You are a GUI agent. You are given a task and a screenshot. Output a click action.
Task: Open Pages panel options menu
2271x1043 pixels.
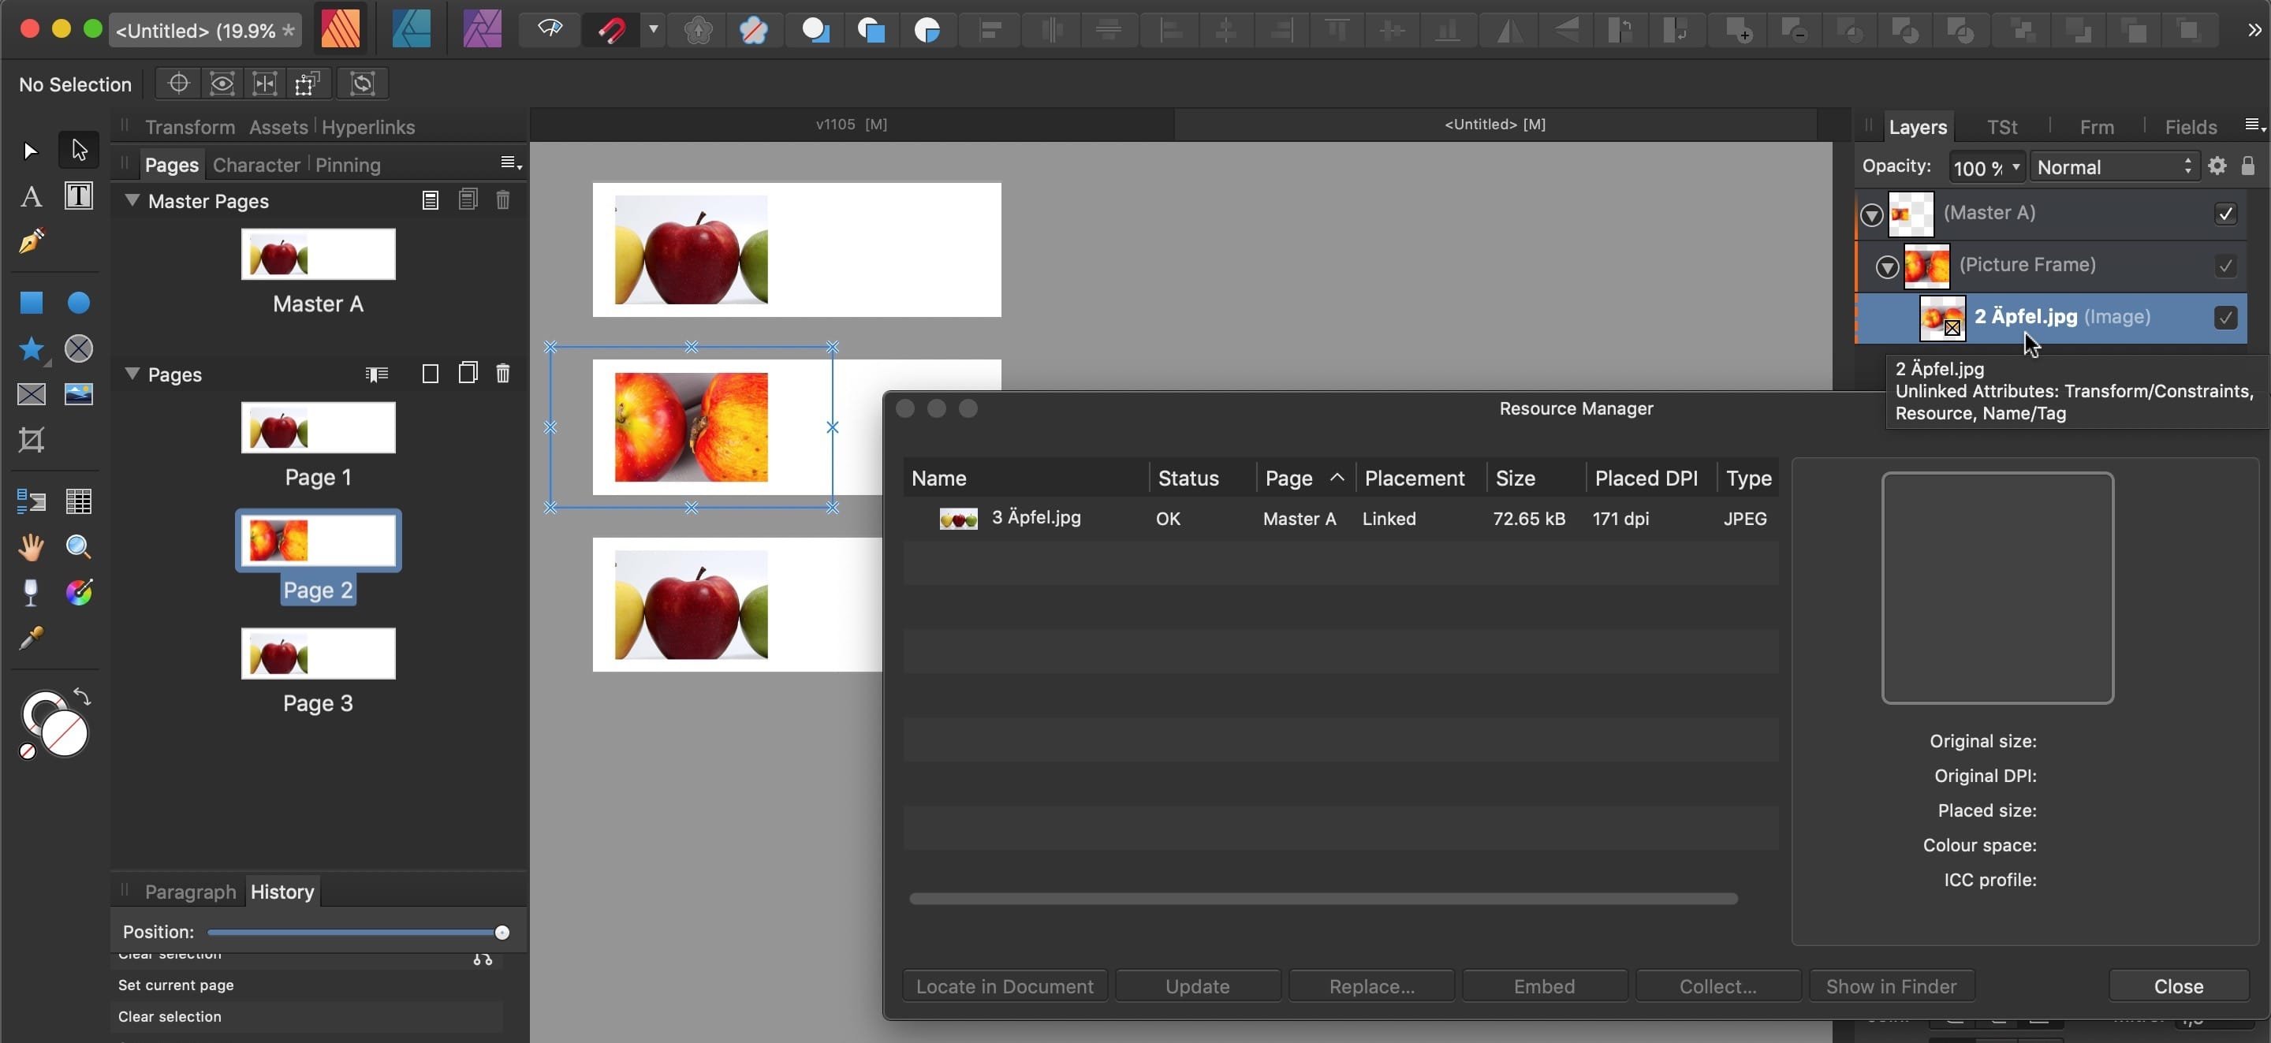point(510,163)
